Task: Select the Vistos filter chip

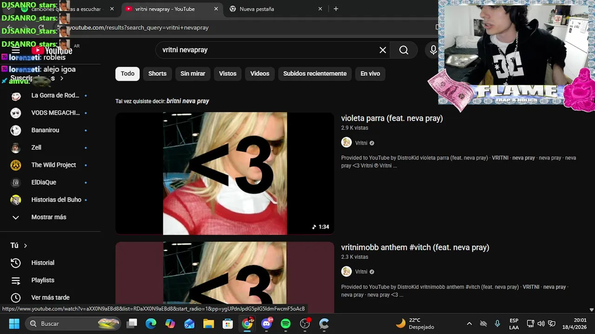Action: click(x=228, y=74)
